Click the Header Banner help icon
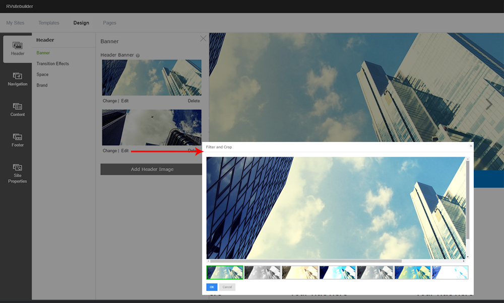 (138, 55)
